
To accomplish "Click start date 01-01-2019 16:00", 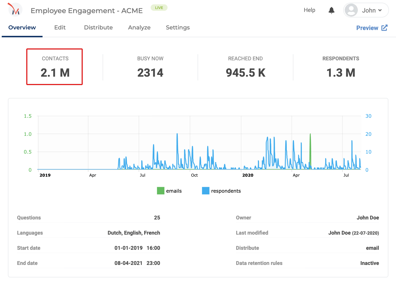I will tap(137, 248).
